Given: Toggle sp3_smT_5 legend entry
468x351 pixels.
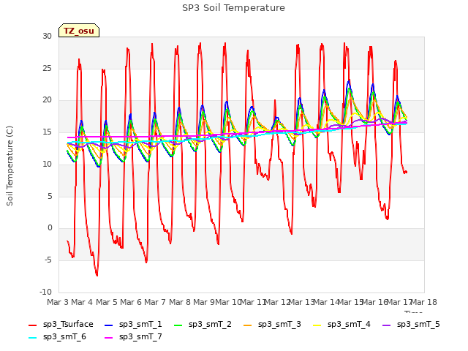Looking at the screenshot, I should 411,325.
